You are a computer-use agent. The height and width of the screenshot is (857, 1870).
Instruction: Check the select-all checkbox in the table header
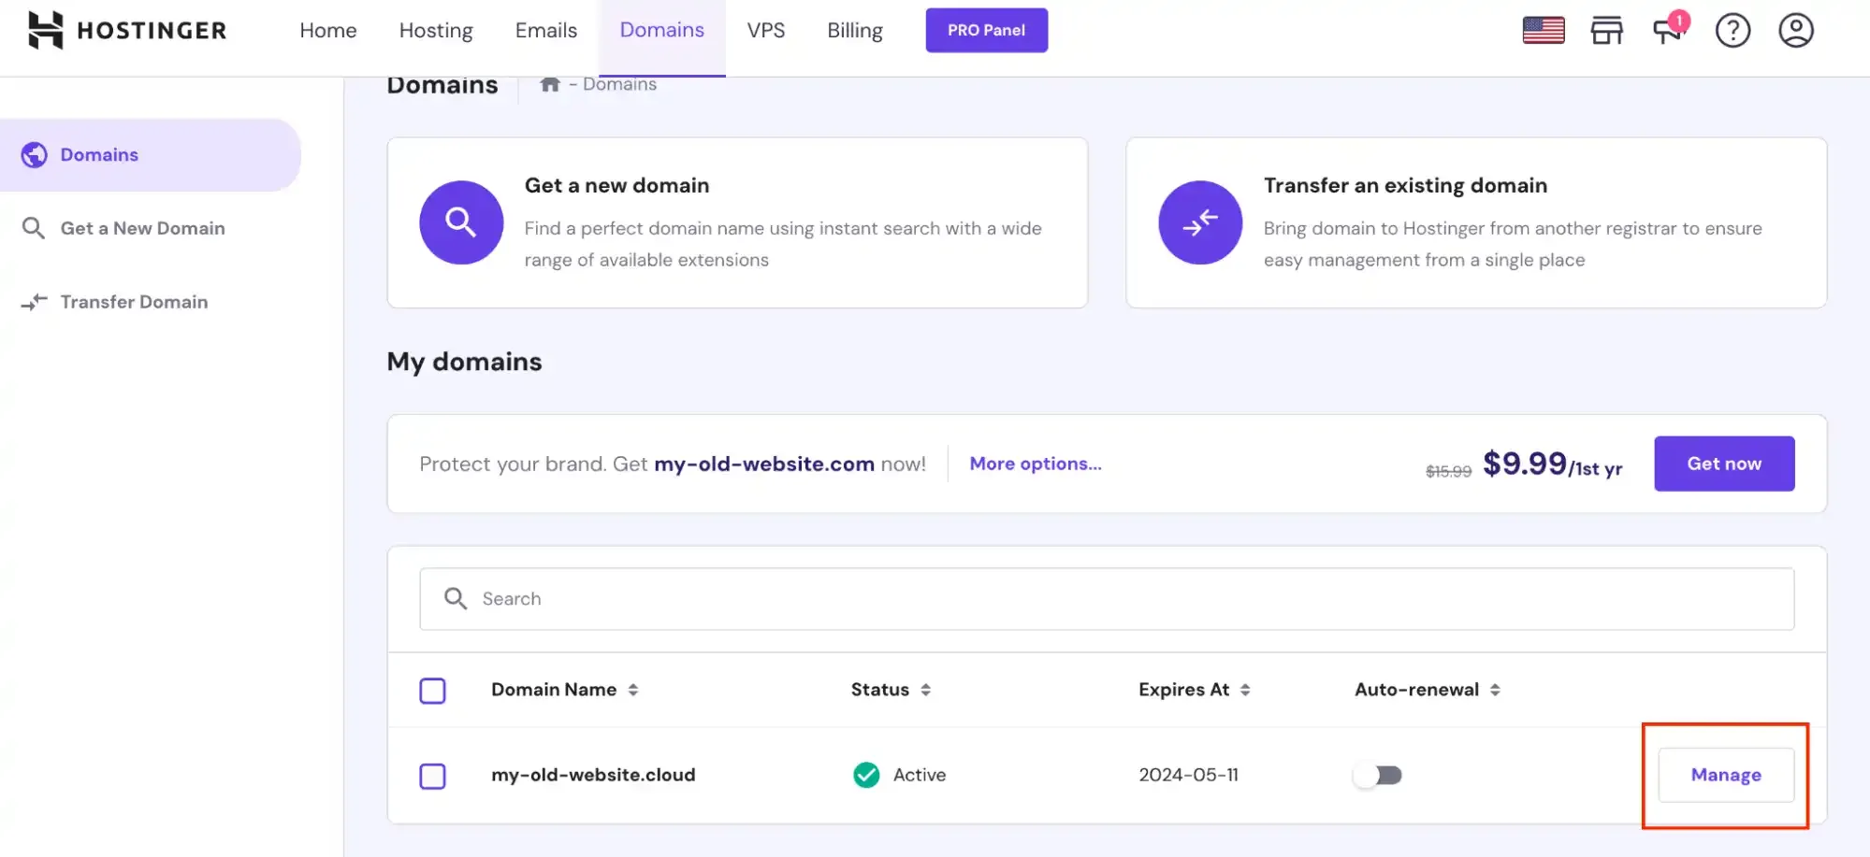tap(432, 690)
